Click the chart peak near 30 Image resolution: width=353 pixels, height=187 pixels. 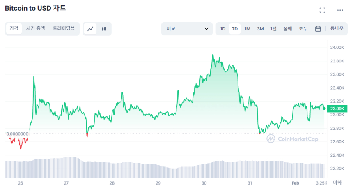(213, 55)
